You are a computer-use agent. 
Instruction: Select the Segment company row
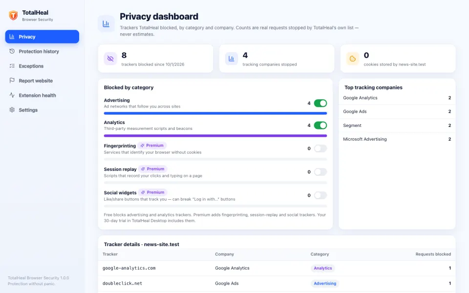(x=397, y=126)
